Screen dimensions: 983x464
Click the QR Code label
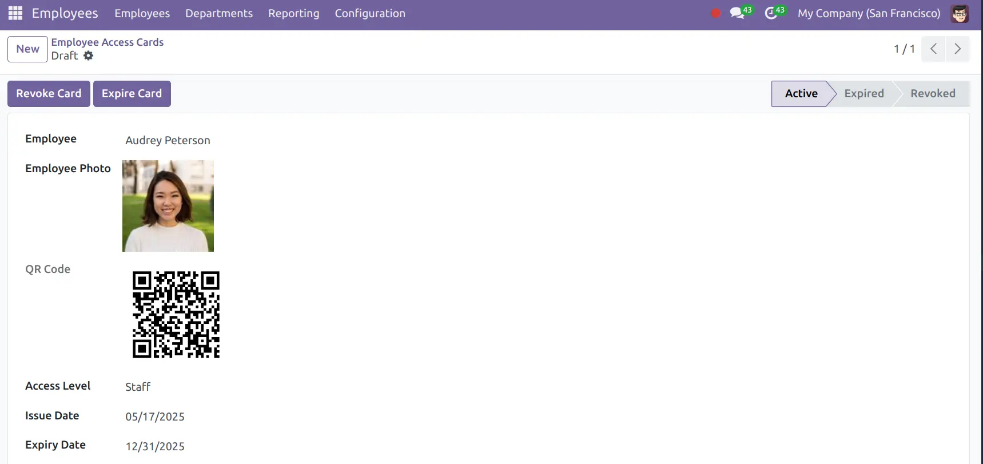tap(48, 269)
